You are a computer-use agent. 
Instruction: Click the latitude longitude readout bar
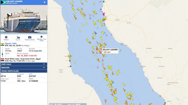[68, 104]
